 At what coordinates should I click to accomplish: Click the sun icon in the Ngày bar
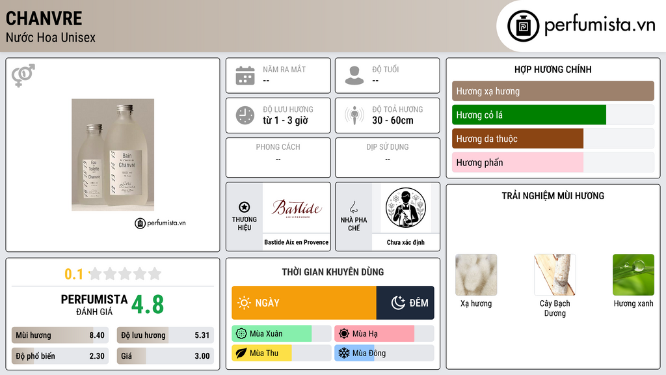click(x=245, y=303)
